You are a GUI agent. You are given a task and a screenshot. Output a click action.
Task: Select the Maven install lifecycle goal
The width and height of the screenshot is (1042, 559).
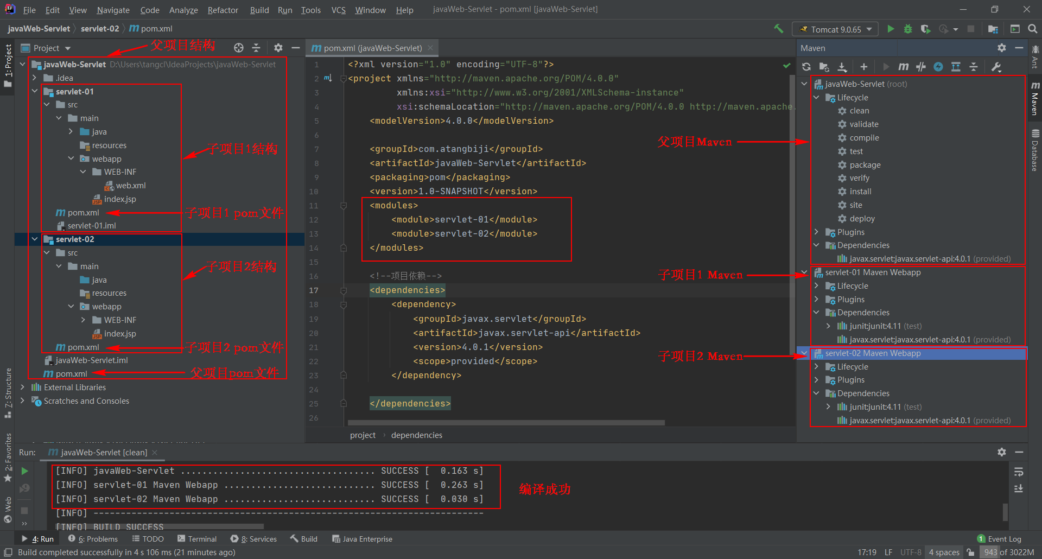coord(860,192)
